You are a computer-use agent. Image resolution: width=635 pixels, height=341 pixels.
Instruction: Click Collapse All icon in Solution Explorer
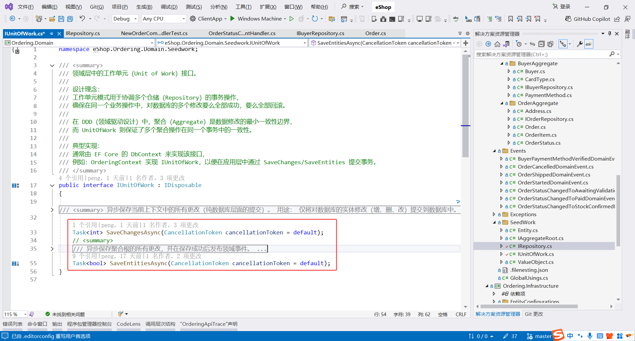(541, 43)
